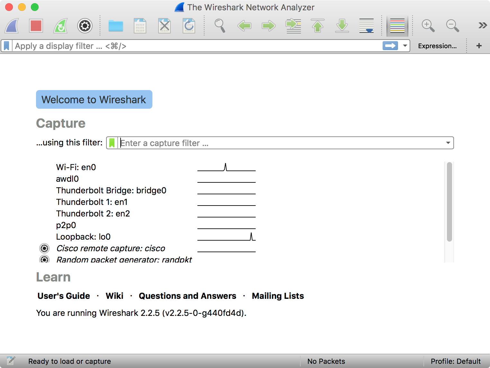Zoom in on packet text
The height and width of the screenshot is (368, 490).
click(428, 26)
